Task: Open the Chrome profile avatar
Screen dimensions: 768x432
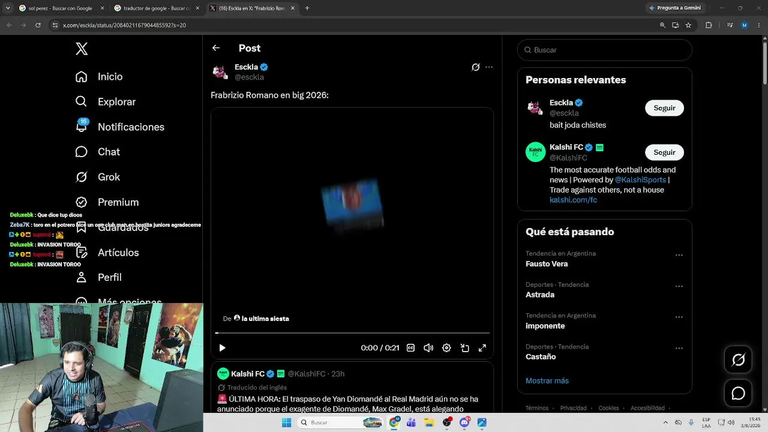Action: coord(745,25)
